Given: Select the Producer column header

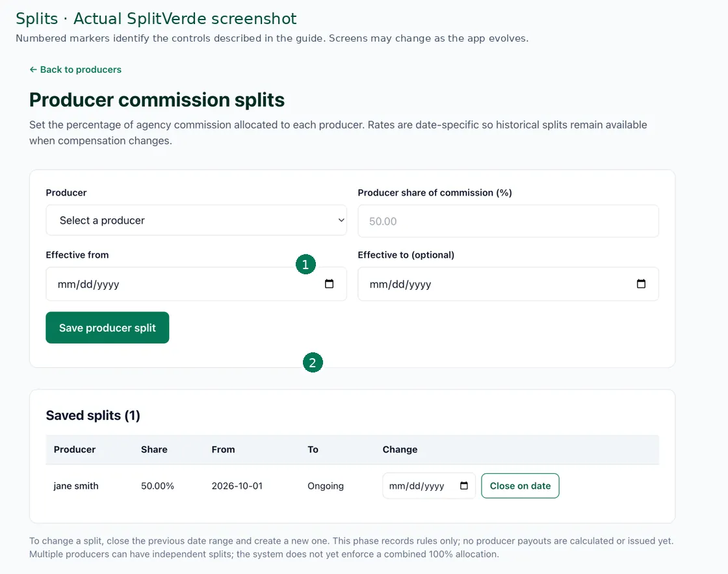Looking at the screenshot, I should pos(75,450).
